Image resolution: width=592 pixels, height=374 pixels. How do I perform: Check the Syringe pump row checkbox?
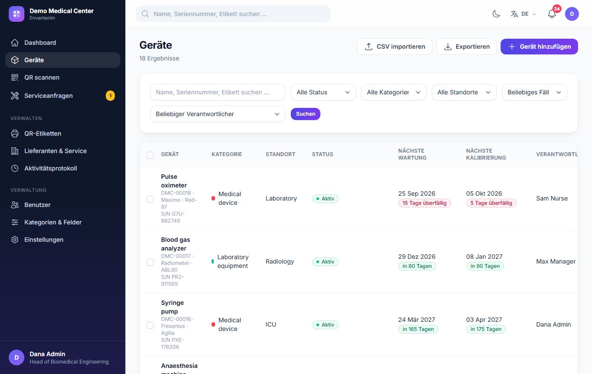[150, 325]
